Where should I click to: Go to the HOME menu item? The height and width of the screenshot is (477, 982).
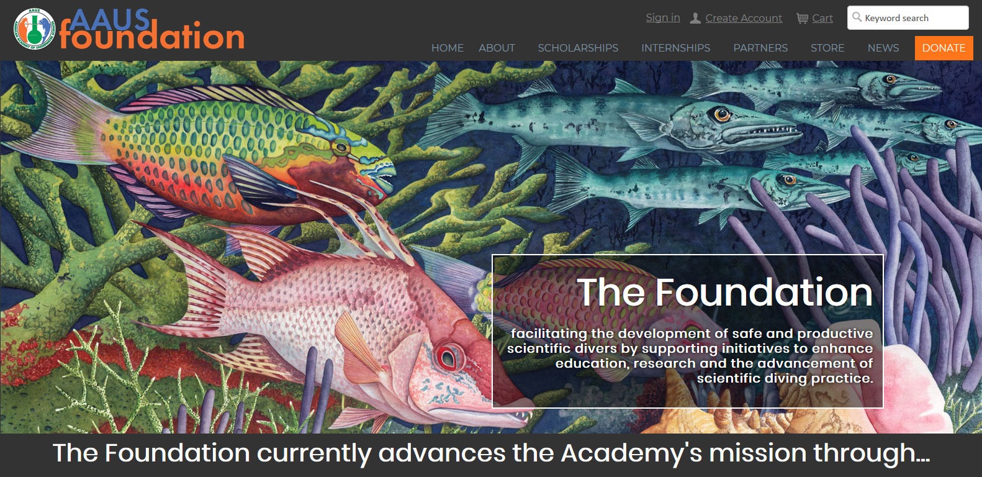coord(448,48)
